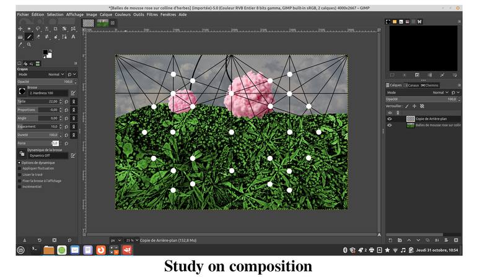Reset the Angle value to default
The image size is (477, 279).
66,118
